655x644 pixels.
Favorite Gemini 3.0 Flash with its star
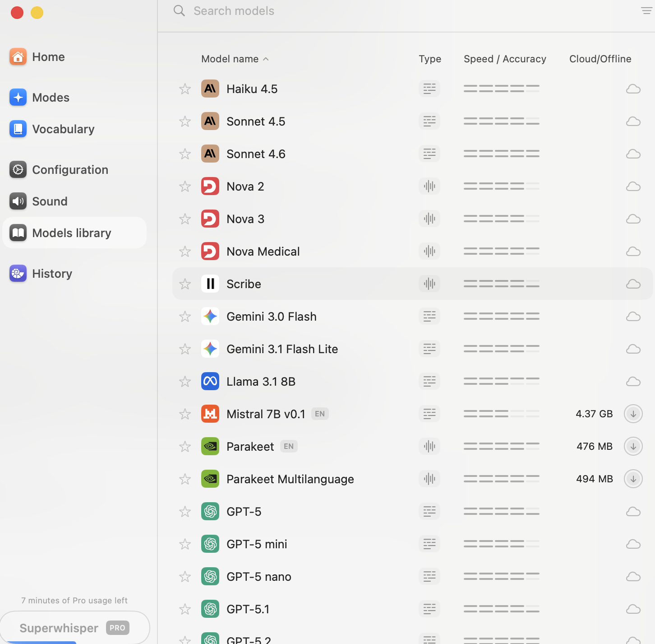pyautogui.click(x=185, y=317)
